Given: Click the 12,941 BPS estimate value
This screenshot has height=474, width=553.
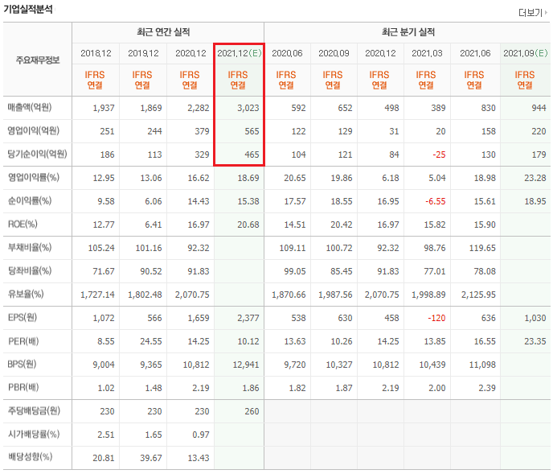Looking at the screenshot, I should pyautogui.click(x=246, y=365).
